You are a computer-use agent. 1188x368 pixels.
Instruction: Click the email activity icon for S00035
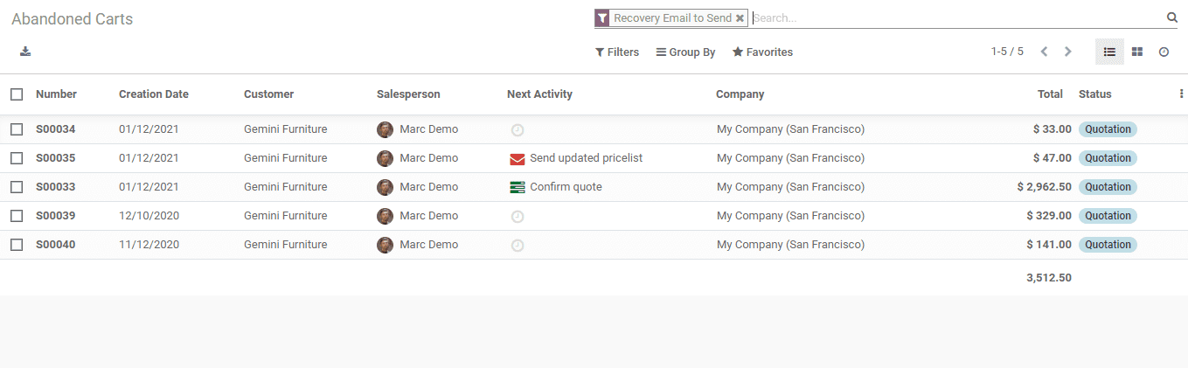[518, 158]
